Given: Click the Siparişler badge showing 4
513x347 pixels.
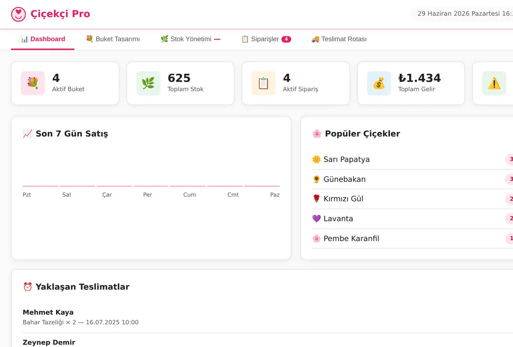Looking at the screenshot, I should tap(286, 39).
